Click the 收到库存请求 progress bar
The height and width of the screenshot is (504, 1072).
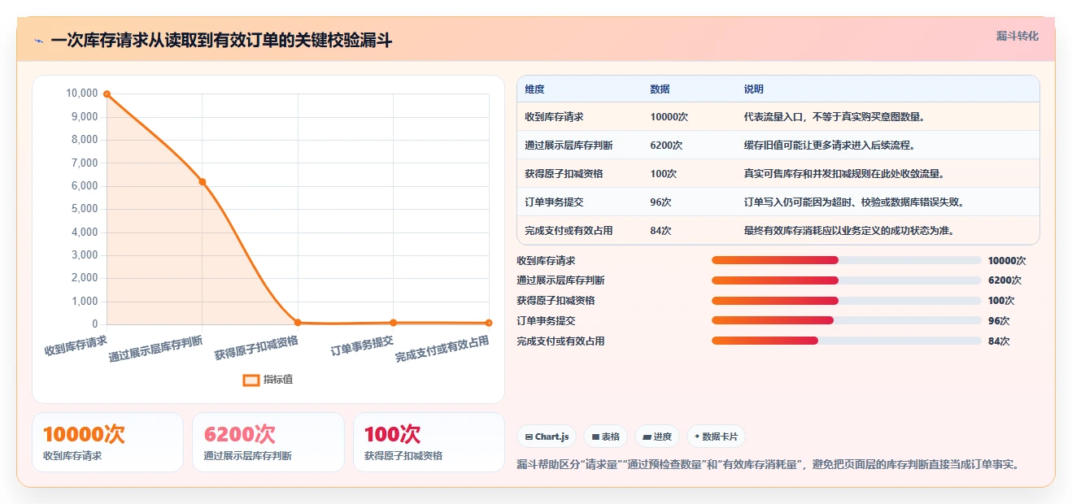(x=847, y=260)
